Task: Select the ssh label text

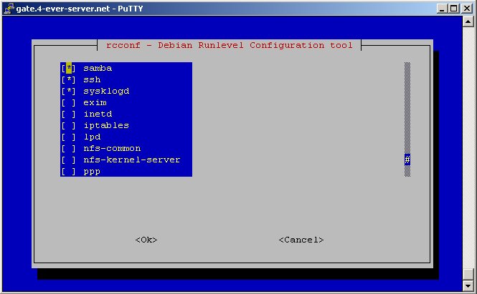Action: [x=92, y=80]
